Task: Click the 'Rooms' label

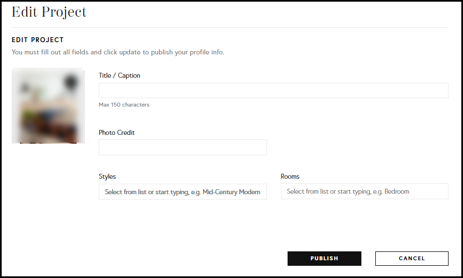Action: (290, 176)
